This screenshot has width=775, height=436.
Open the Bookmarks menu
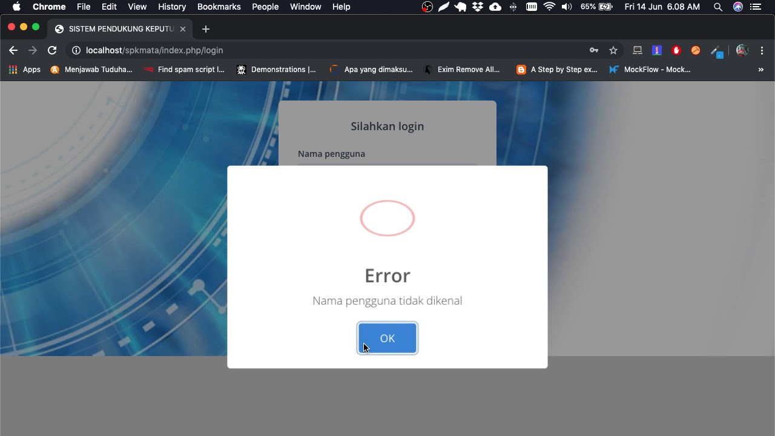[219, 7]
